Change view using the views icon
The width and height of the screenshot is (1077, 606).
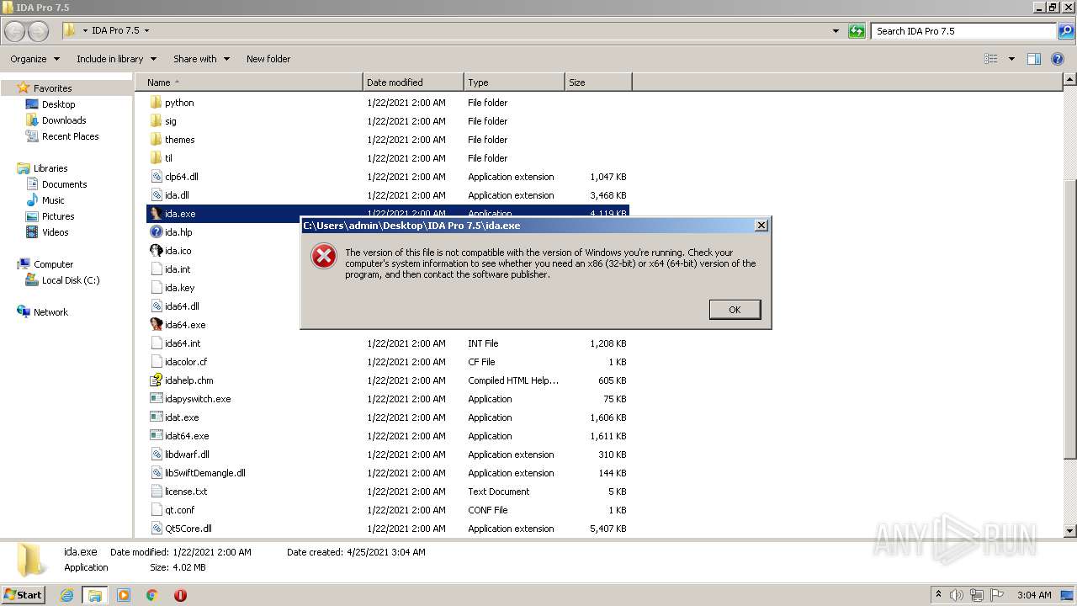click(991, 59)
